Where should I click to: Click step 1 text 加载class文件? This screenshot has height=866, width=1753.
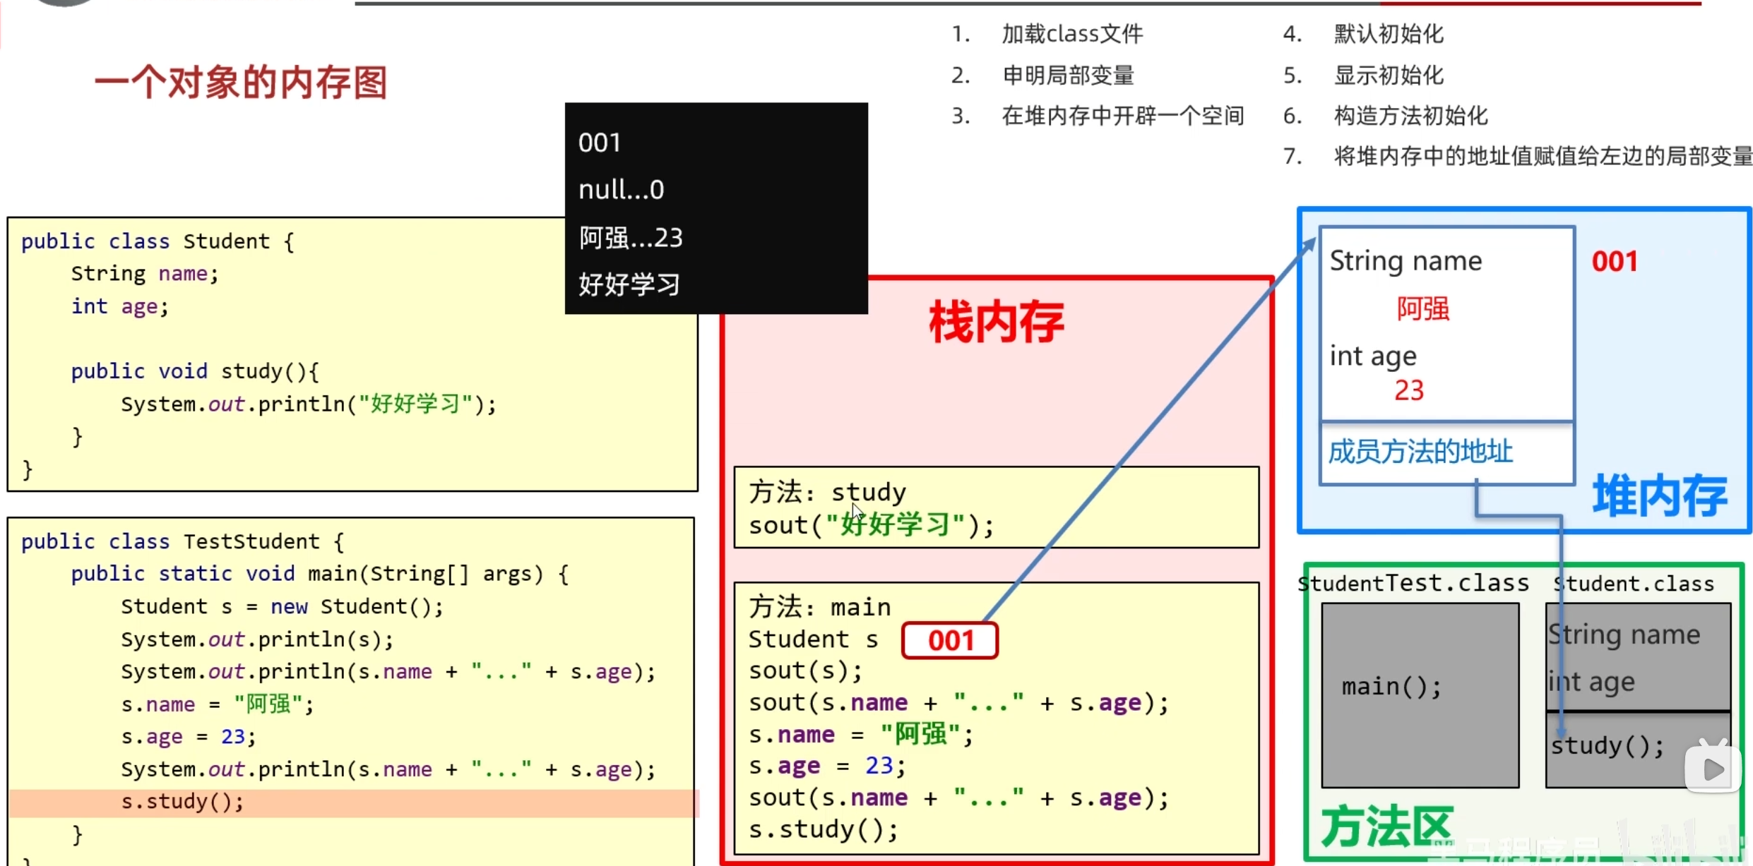tap(1072, 33)
